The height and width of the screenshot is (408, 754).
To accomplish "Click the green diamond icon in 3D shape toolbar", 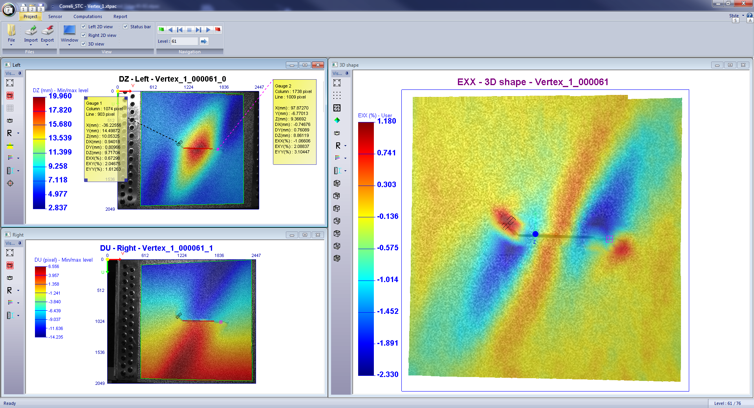I will [x=337, y=120].
